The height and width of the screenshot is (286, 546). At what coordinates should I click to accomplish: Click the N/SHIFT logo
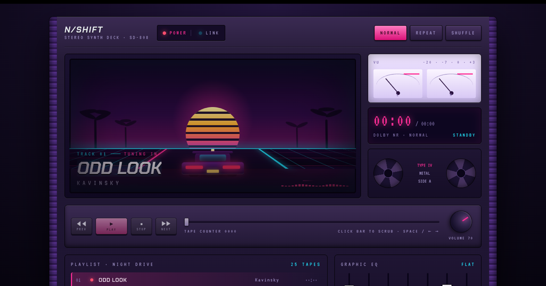coord(84,30)
